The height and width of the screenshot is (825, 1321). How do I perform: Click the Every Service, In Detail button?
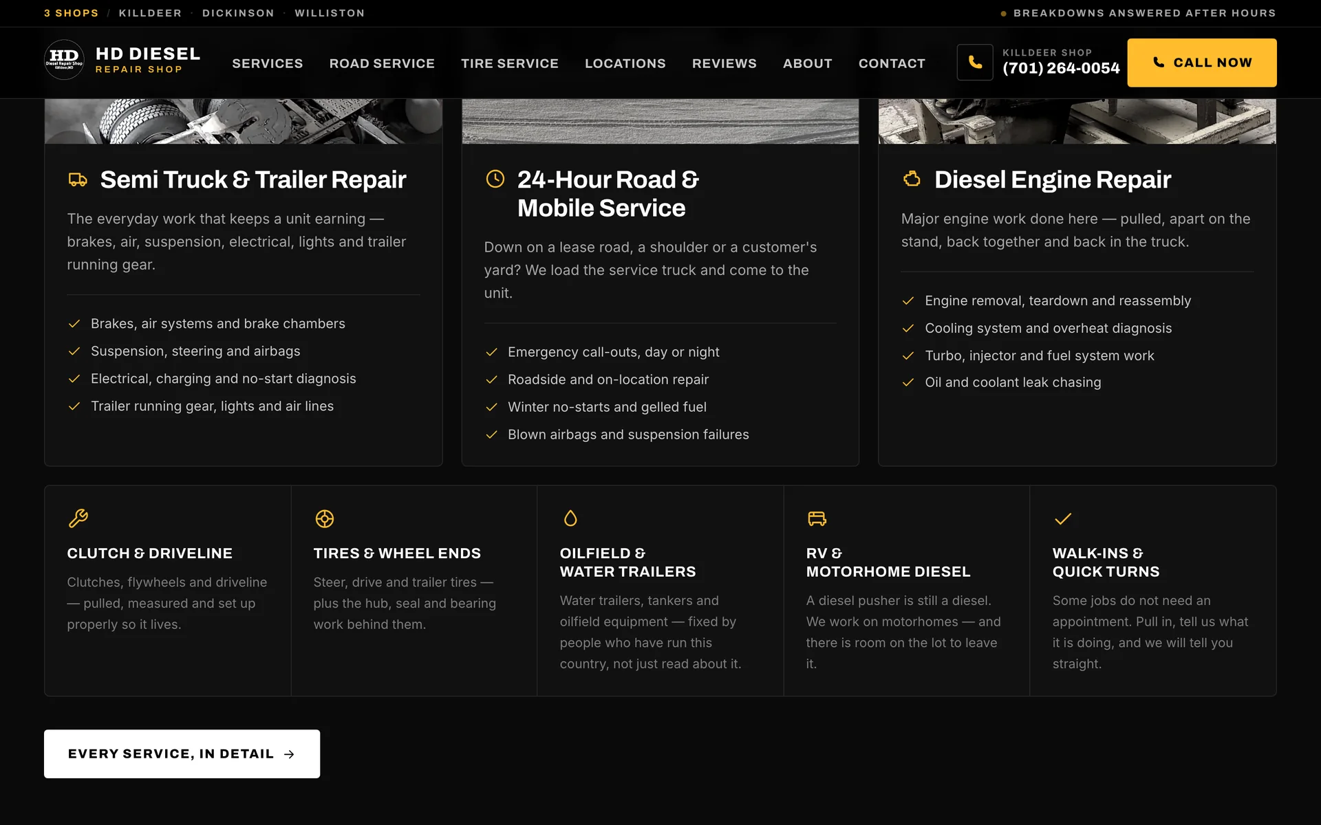(x=182, y=754)
